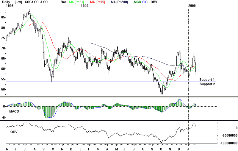Click the '2000' year label
The width and height of the screenshot is (238, 151).
[x=192, y=6]
